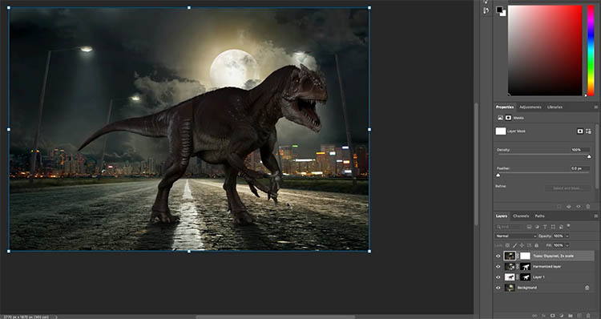Viewport: 601px width, 319px height.
Task: Select the Masks icon beside the Masks label
Action: [x=508, y=118]
